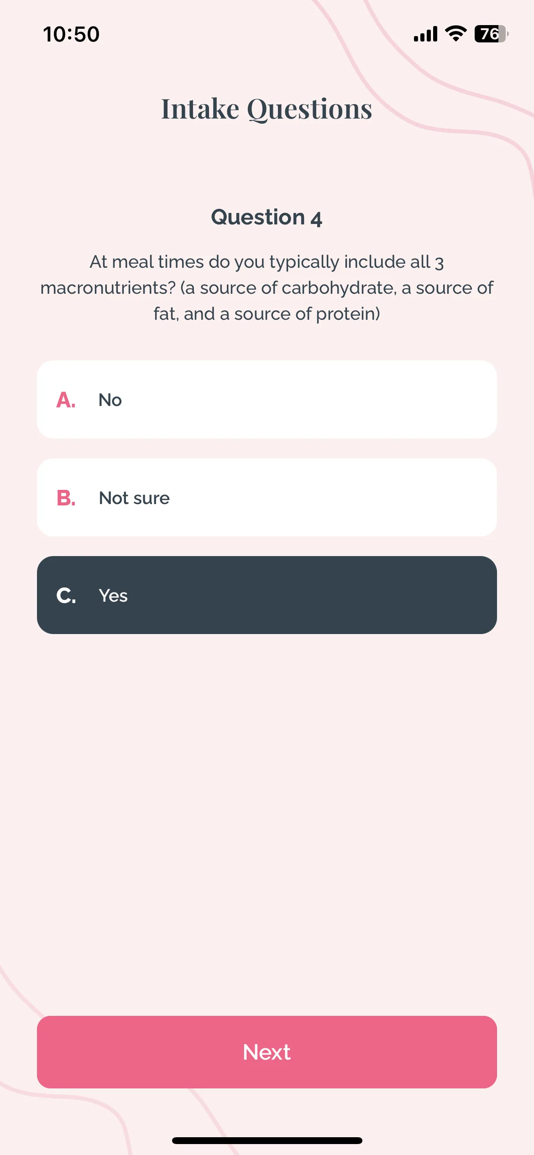This screenshot has height=1155, width=534.
Task: Choose answer option B "Not sure"
Action: pyautogui.click(x=267, y=497)
